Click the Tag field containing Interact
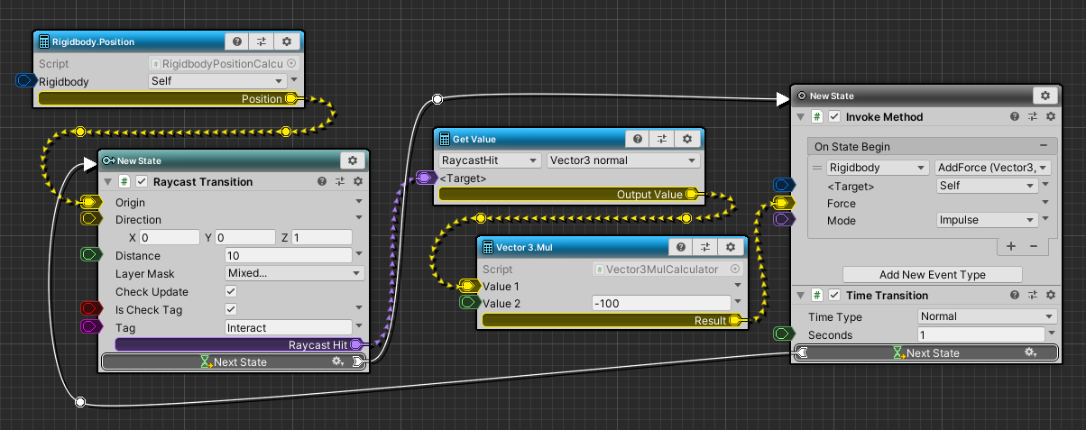This screenshot has width=1086, height=430. [288, 327]
